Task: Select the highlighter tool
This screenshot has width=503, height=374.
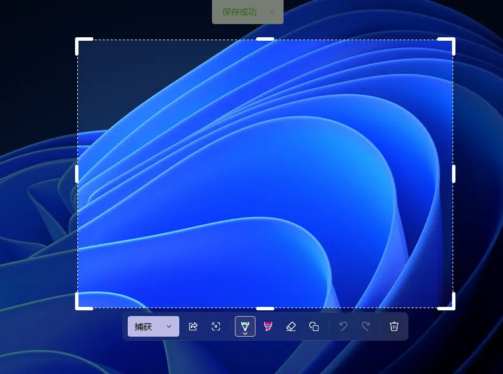Action: pos(268,326)
